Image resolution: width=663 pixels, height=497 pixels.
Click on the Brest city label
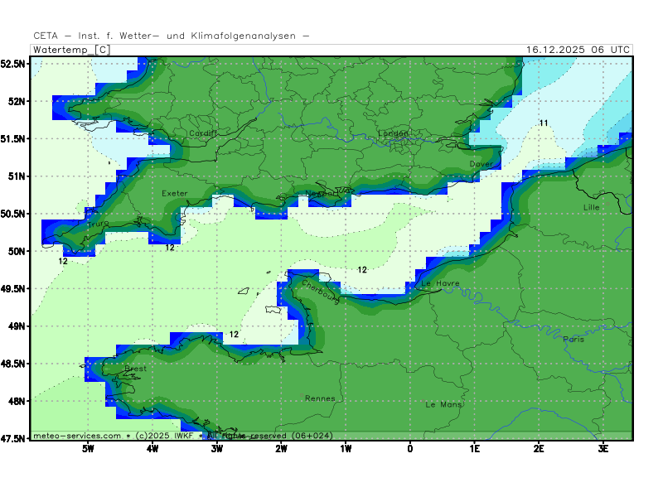pyautogui.click(x=135, y=369)
